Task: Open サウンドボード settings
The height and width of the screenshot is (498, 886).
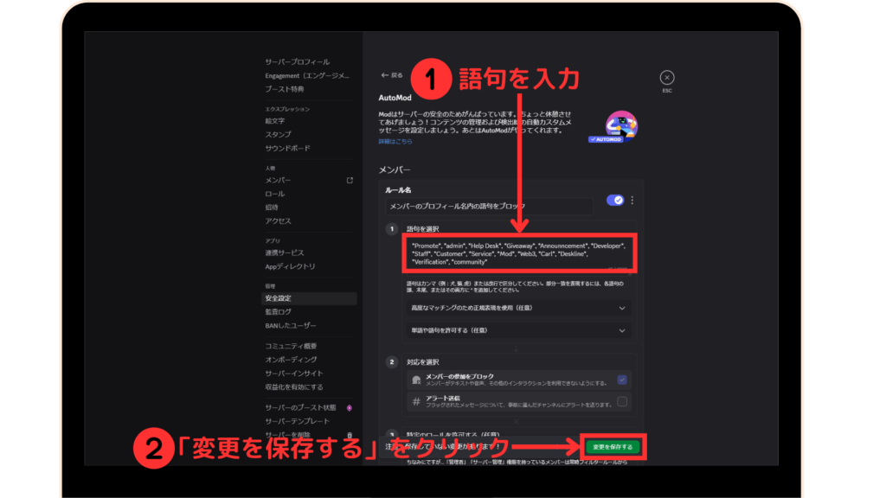Action: click(287, 148)
